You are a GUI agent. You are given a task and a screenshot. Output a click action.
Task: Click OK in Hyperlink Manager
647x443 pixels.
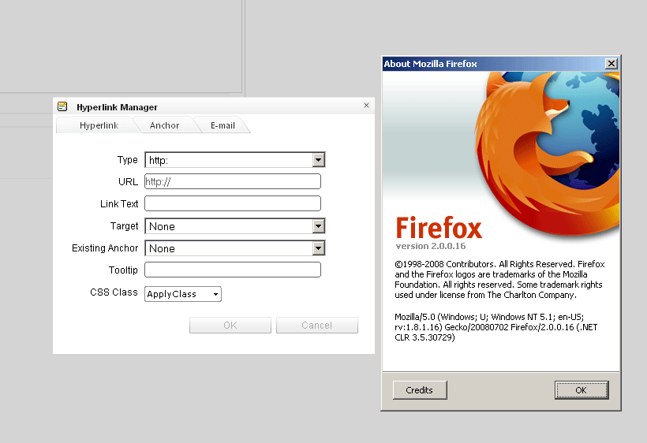pos(230,325)
